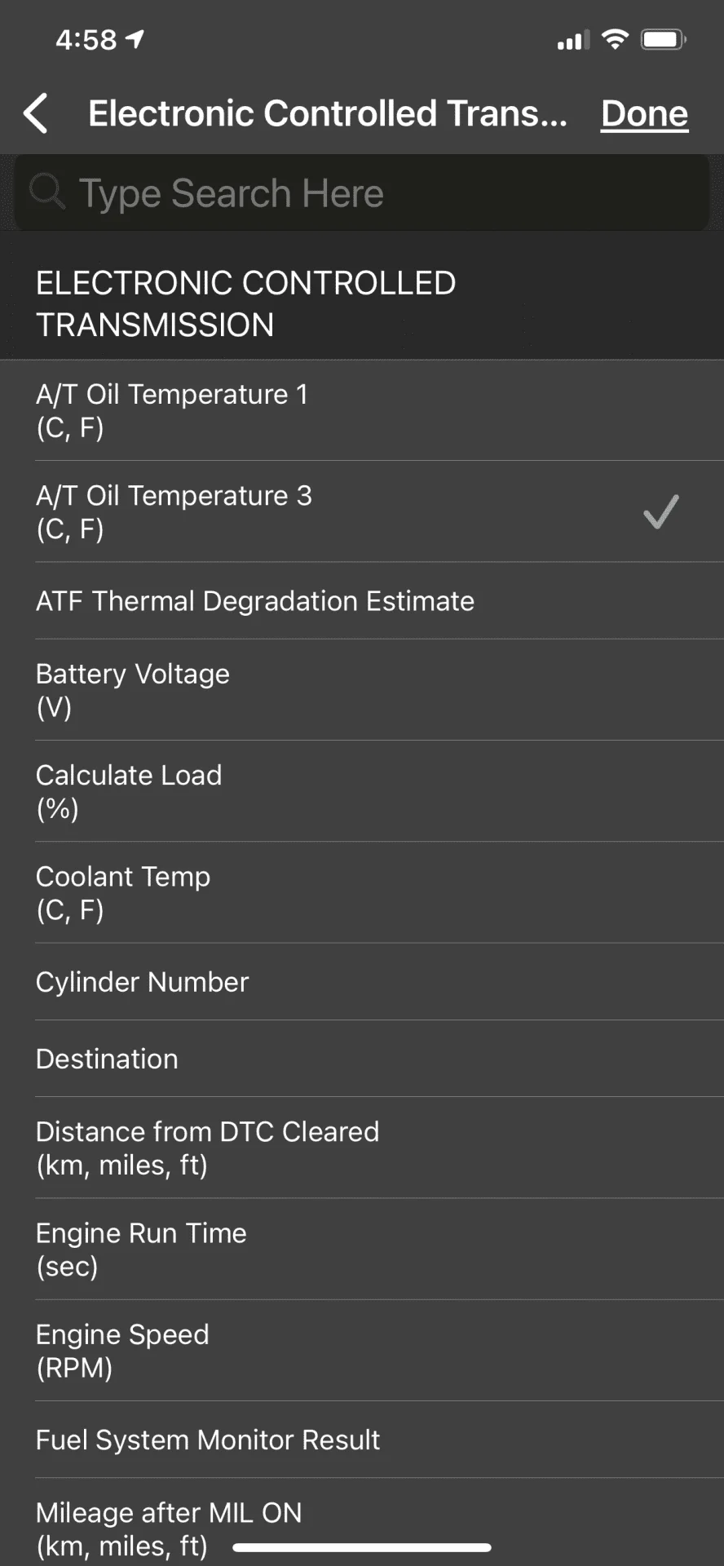Screen dimensions: 724x1566
Task: Tap the battery status icon
Action: point(663,39)
